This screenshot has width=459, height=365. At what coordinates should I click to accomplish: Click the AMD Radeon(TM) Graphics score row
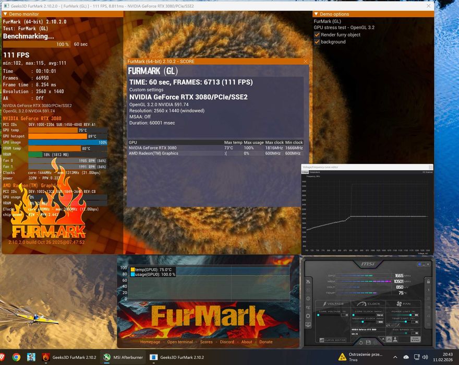click(x=216, y=154)
